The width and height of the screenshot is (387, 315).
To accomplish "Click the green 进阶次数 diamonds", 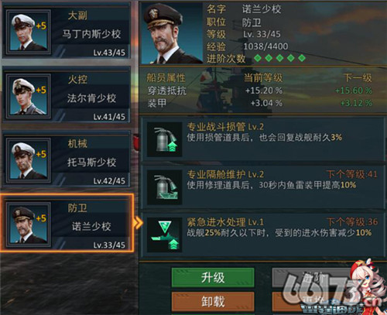I will click(279, 58).
